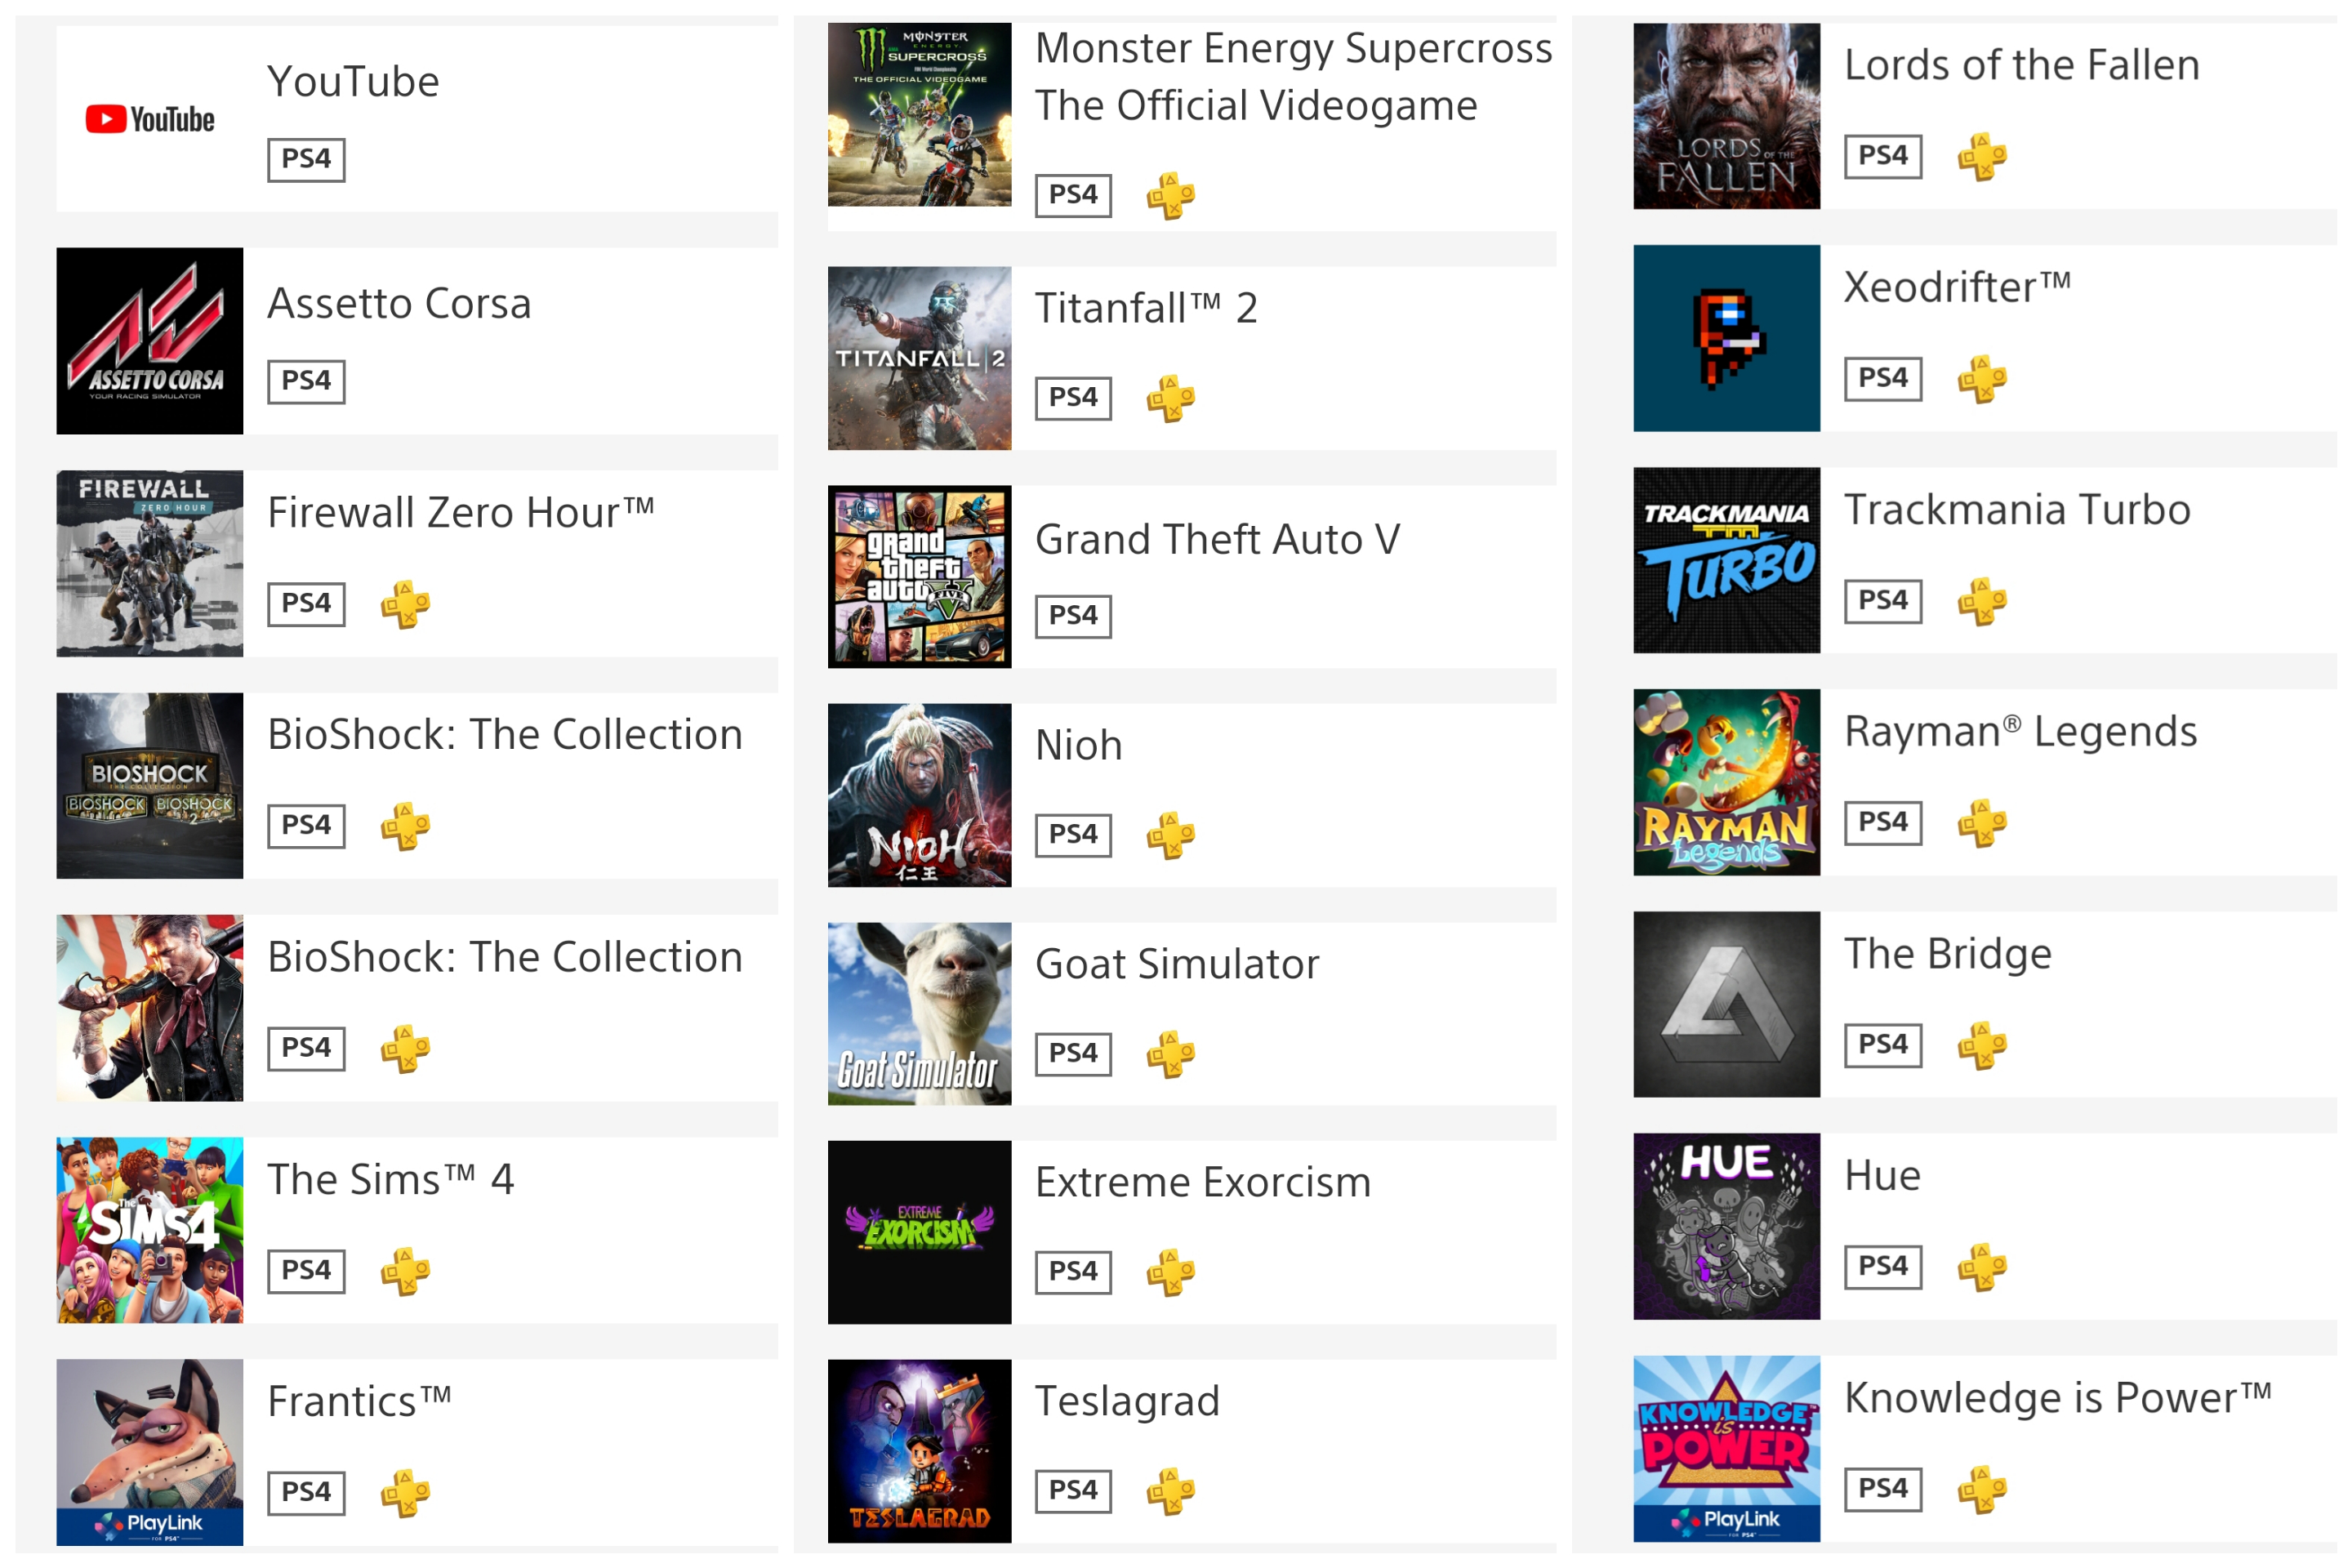
Task: Click the PS Plus badge for Lords of the Fallen
Action: coord(1982,157)
